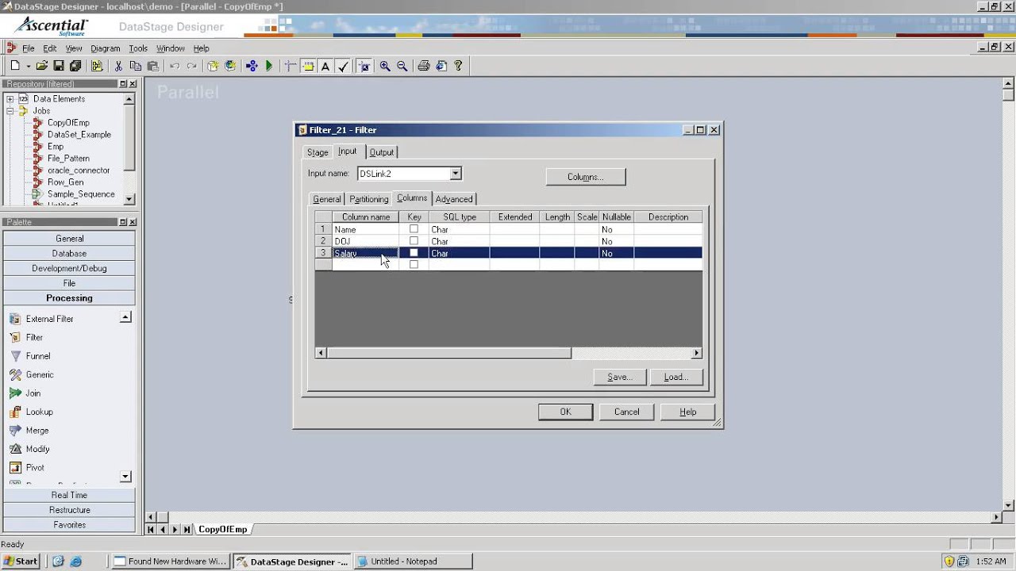Click the Open folder toolbar icon
This screenshot has height=571, width=1016.
[x=42, y=67]
